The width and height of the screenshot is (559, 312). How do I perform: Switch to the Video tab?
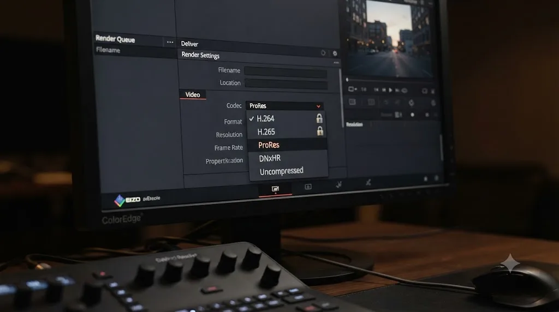(x=193, y=94)
